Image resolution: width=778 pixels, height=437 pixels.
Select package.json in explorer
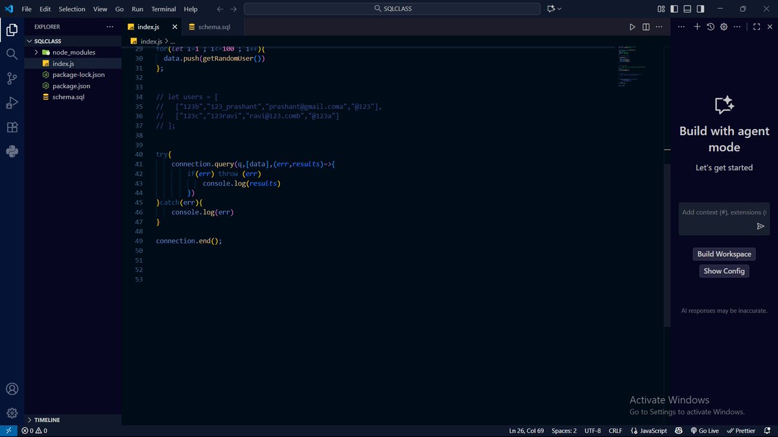pos(73,85)
